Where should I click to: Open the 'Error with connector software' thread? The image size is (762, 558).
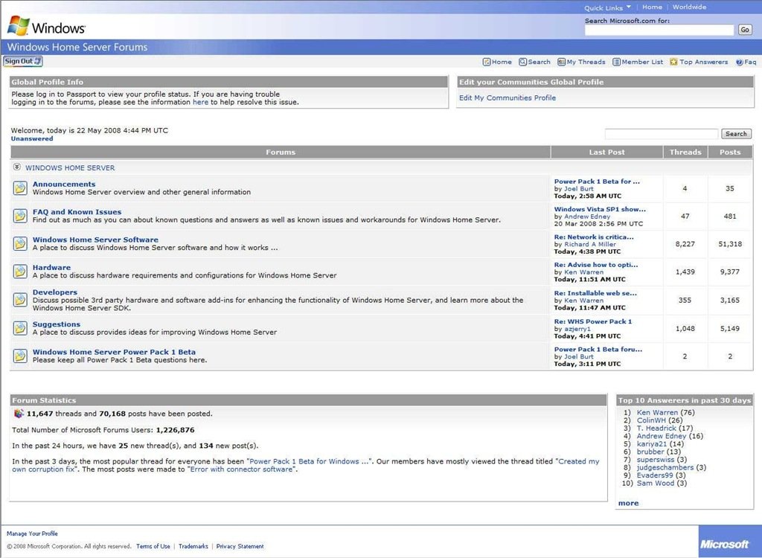pos(241,469)
